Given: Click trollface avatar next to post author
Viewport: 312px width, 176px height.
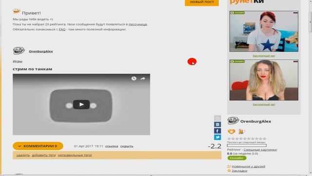Looking at the screenshot, I should pyautogui.click(x=19, y=51).
